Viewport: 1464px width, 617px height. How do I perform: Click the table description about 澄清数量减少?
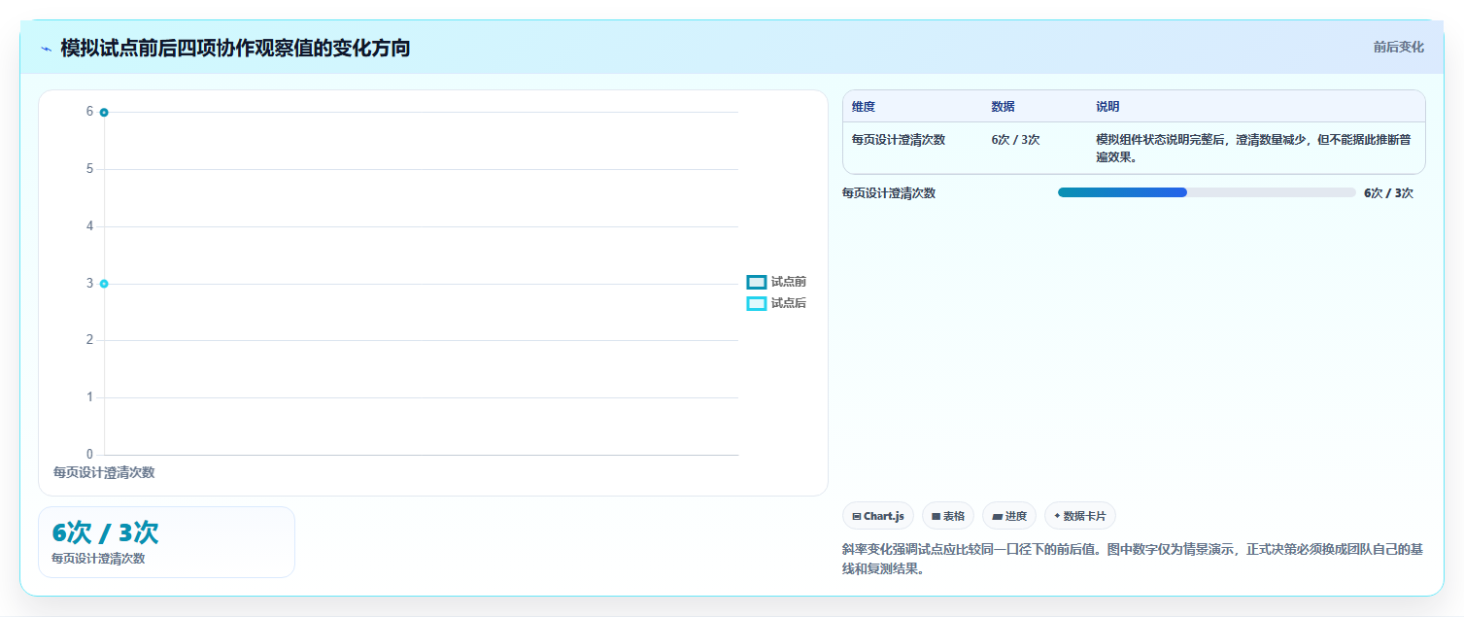click(1255, 148)
